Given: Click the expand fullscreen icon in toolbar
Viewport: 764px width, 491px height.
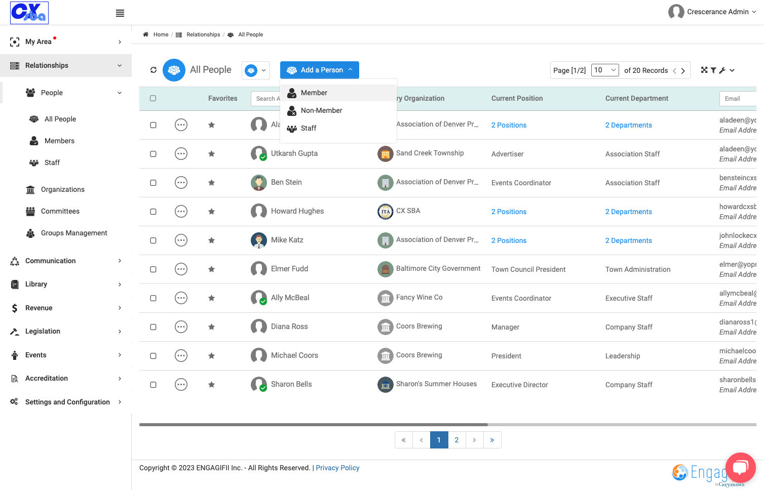Looking at the screenshot, I should (704, 70).
